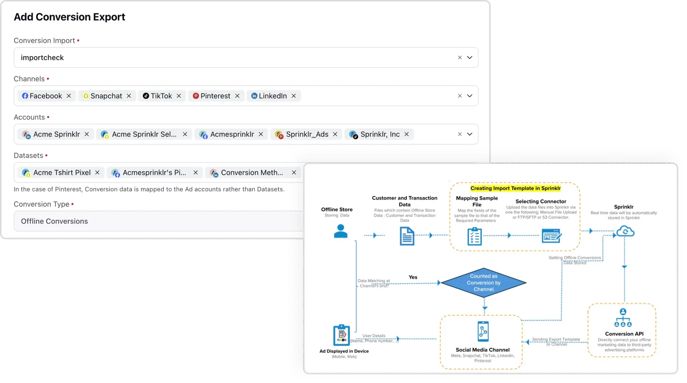Remove the Sprinklr, Inc account chip
687x383 pixels.
(406, 134)
